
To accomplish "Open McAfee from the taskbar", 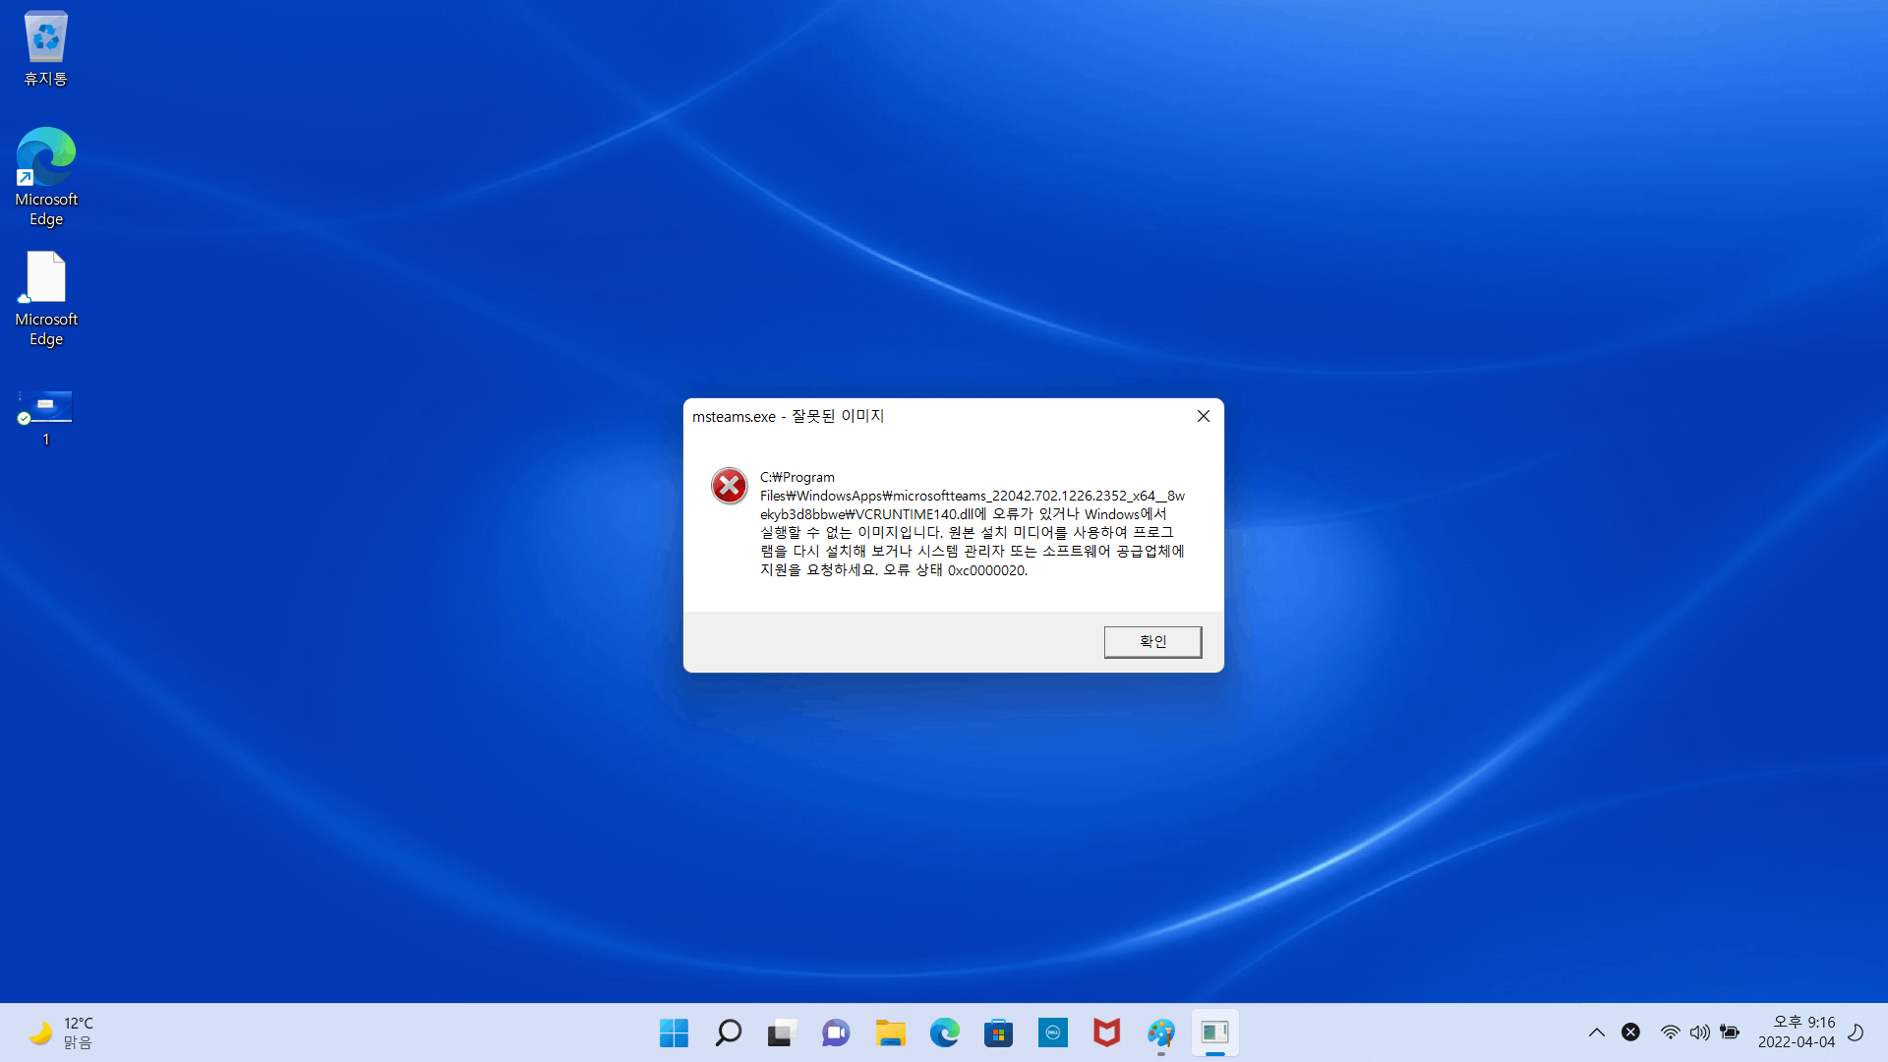I will pyautogui.click(x=1106, y=1032).
